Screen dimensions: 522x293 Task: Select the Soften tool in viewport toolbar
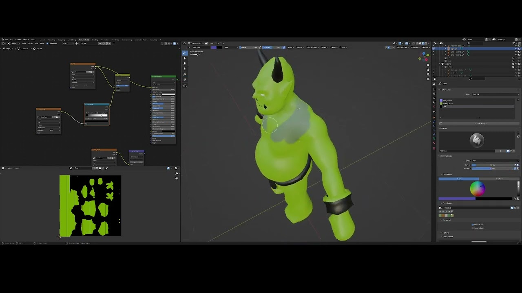pos(184,58)
